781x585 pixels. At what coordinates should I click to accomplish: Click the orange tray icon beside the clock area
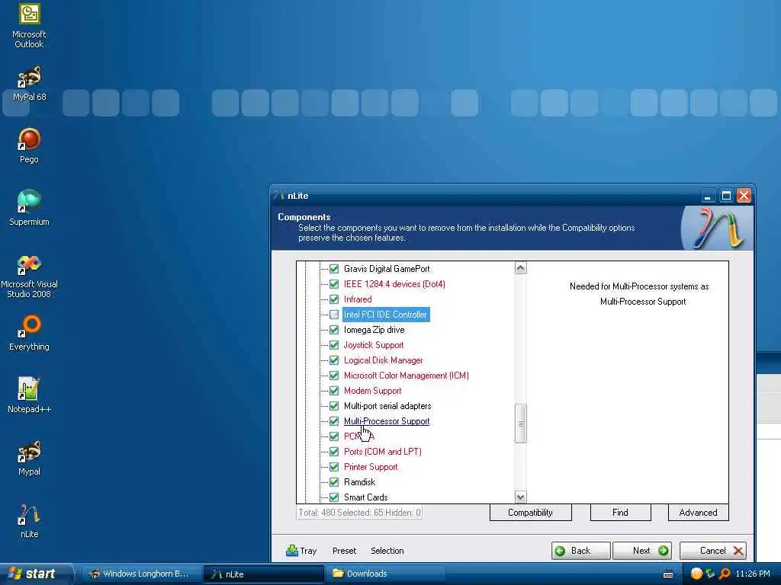click(696, 574)
